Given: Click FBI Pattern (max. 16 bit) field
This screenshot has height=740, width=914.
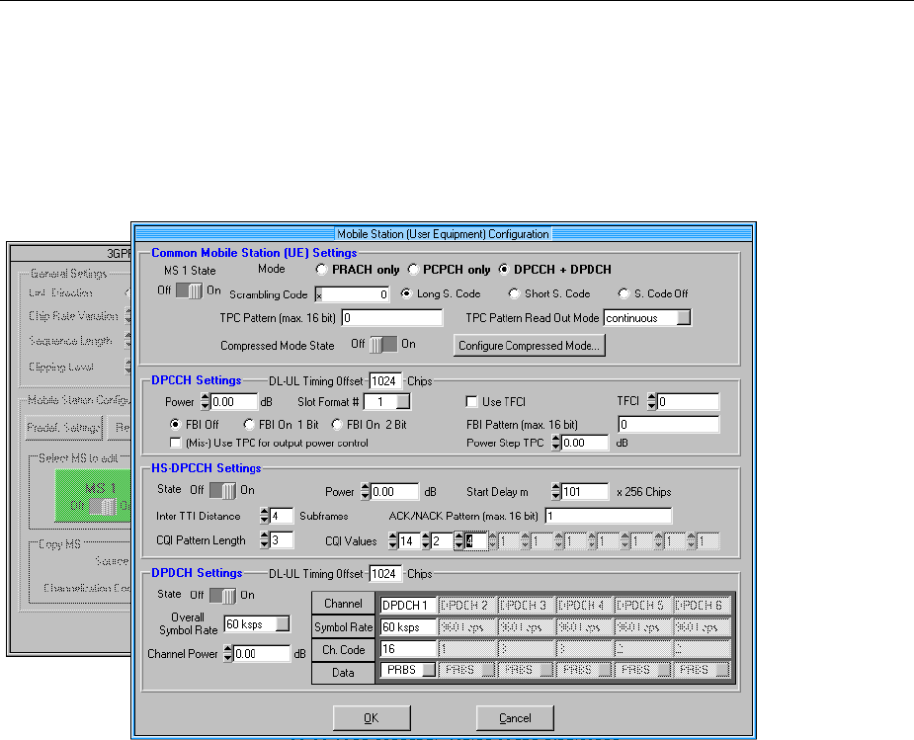Looking at the screenshot, I should (x=669, y=424).
